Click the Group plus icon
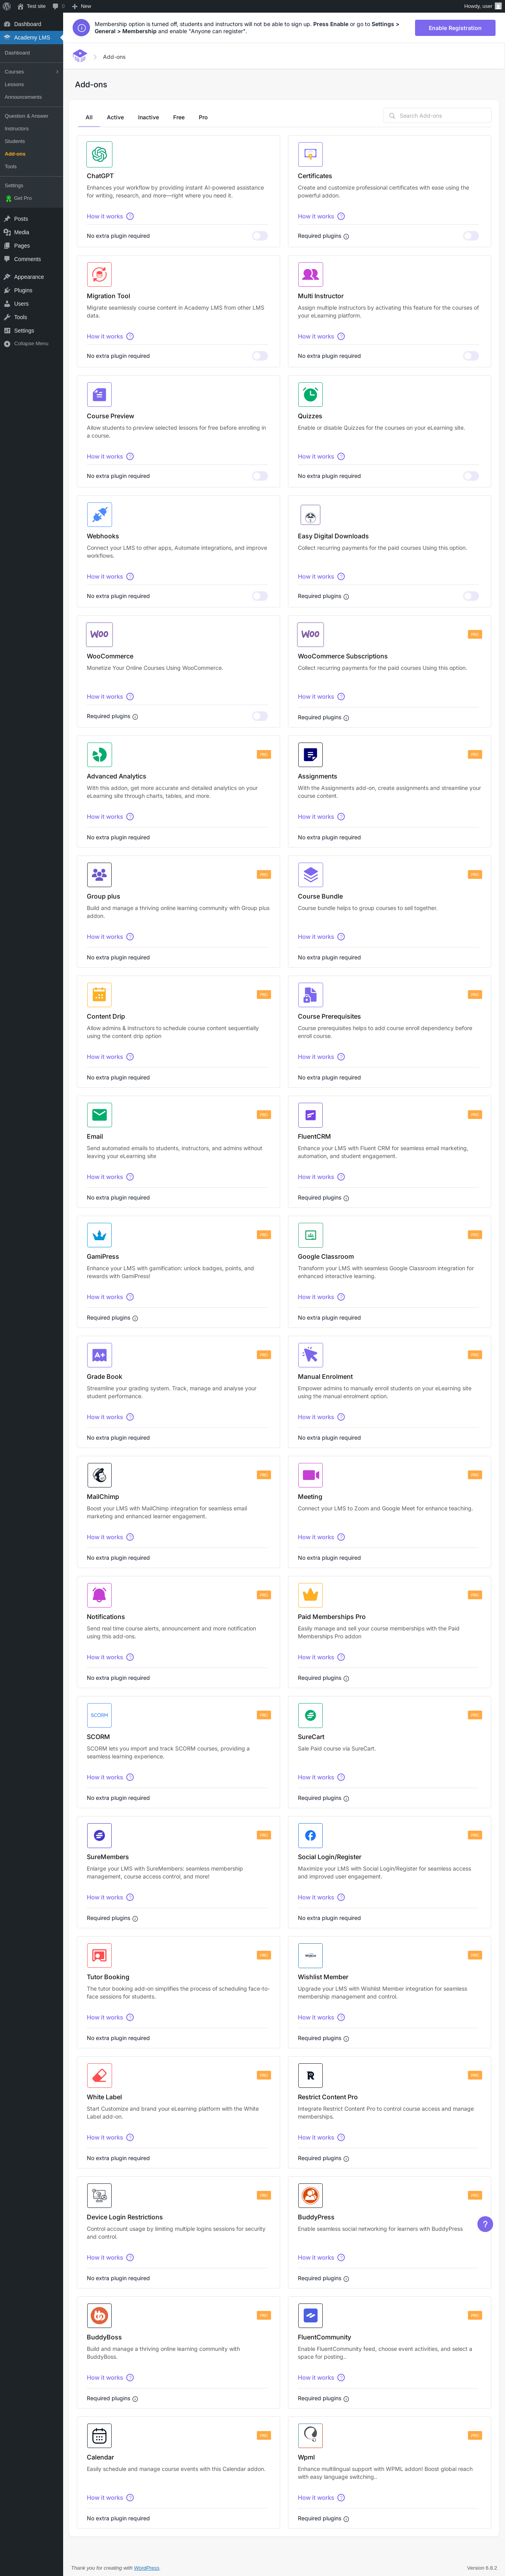The width and height of the screenshot is (505, 2576). click(99, 875)
